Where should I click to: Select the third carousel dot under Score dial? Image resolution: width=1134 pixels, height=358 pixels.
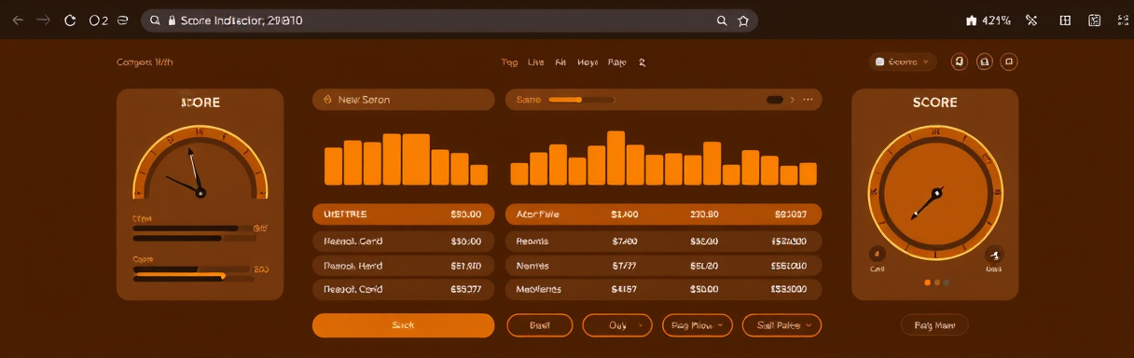(x=946, y=282)
